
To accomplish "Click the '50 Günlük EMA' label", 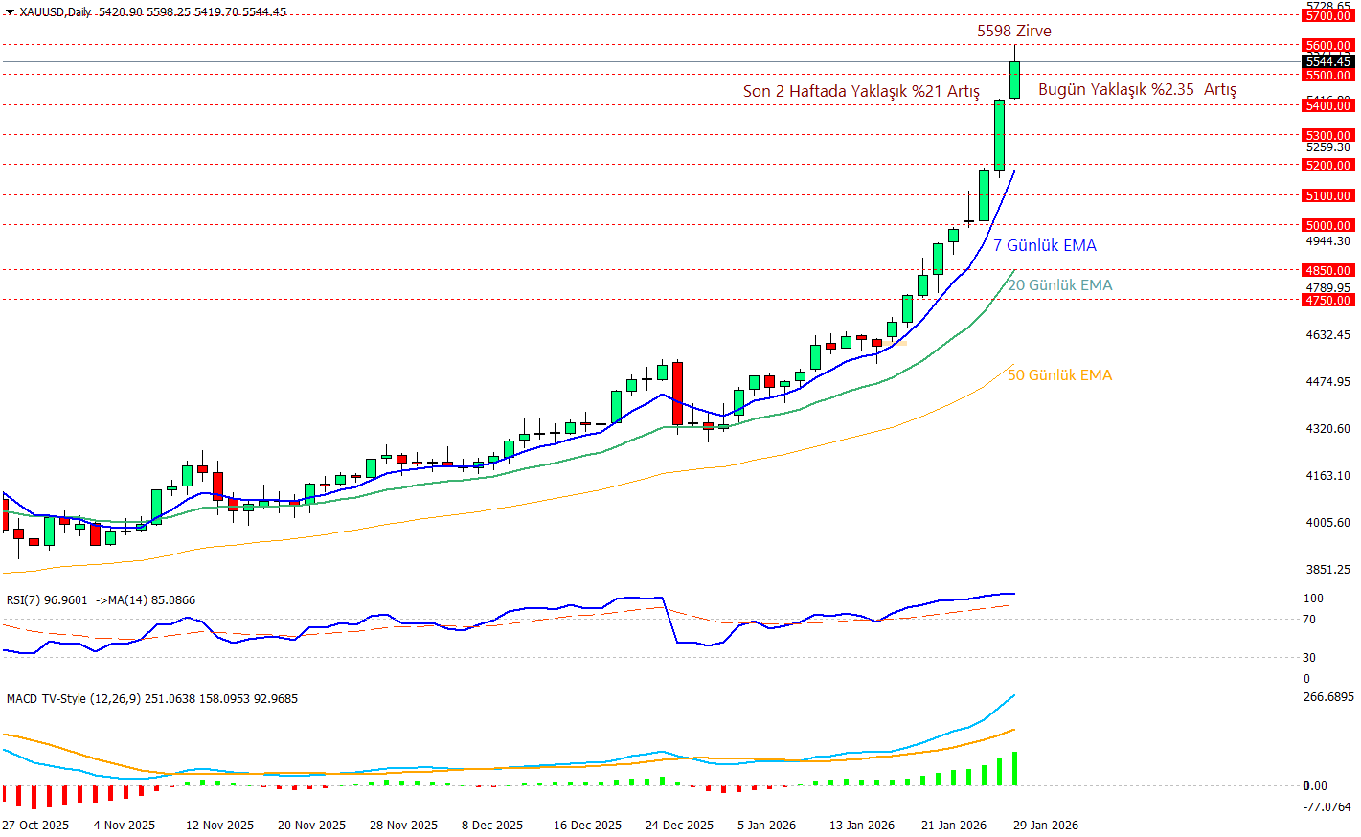I will tap(1059, 375).
